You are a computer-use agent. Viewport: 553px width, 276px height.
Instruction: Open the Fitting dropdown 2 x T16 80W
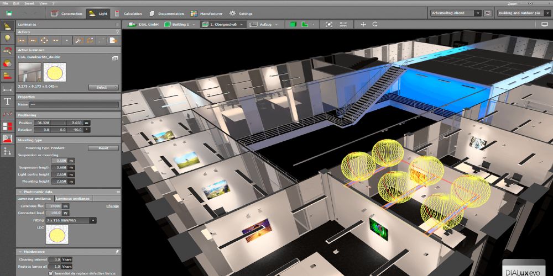(93, 220)
